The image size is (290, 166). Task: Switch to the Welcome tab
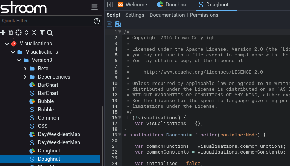(x=132, y=5)
